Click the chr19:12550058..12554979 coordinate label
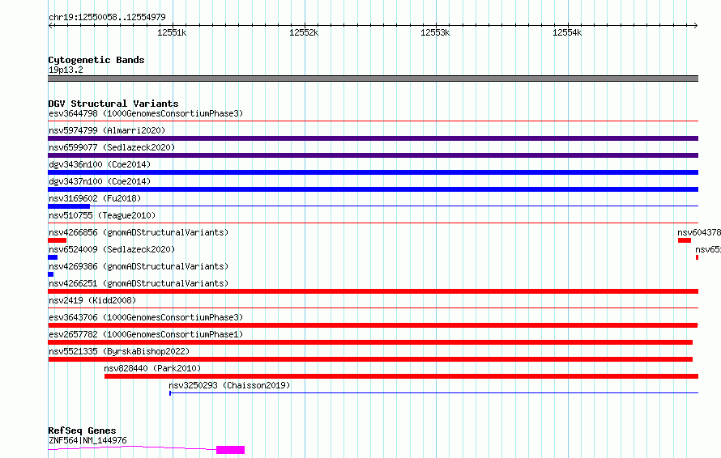721x458 pixels. point(107,17)
